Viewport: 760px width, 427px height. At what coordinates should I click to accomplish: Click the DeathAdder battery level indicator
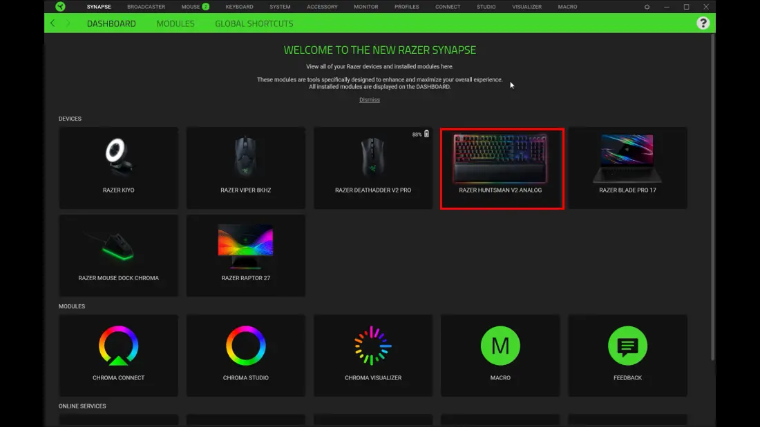click(421, 134)
